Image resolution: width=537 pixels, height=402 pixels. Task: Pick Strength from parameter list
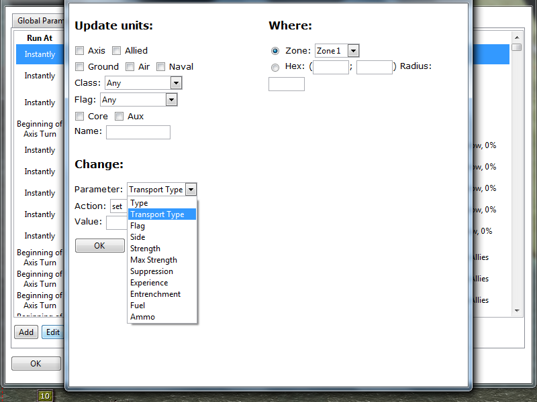[145, 249]
